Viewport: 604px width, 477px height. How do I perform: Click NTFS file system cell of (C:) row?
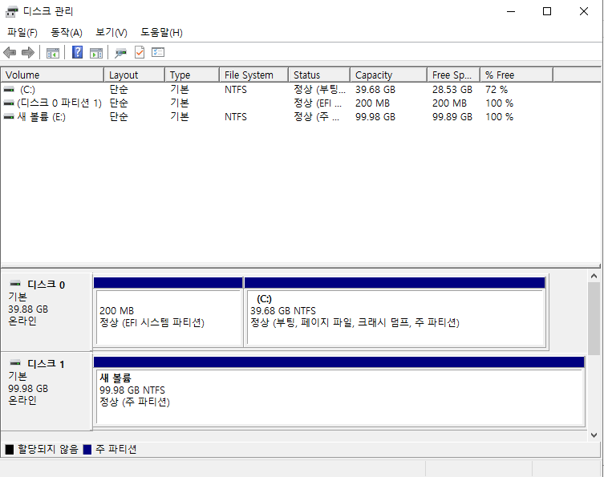point(236,90)
